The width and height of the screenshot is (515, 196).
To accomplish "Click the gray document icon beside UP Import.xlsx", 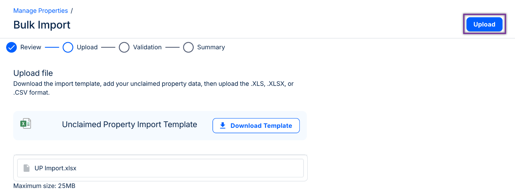I will (27, 168).
